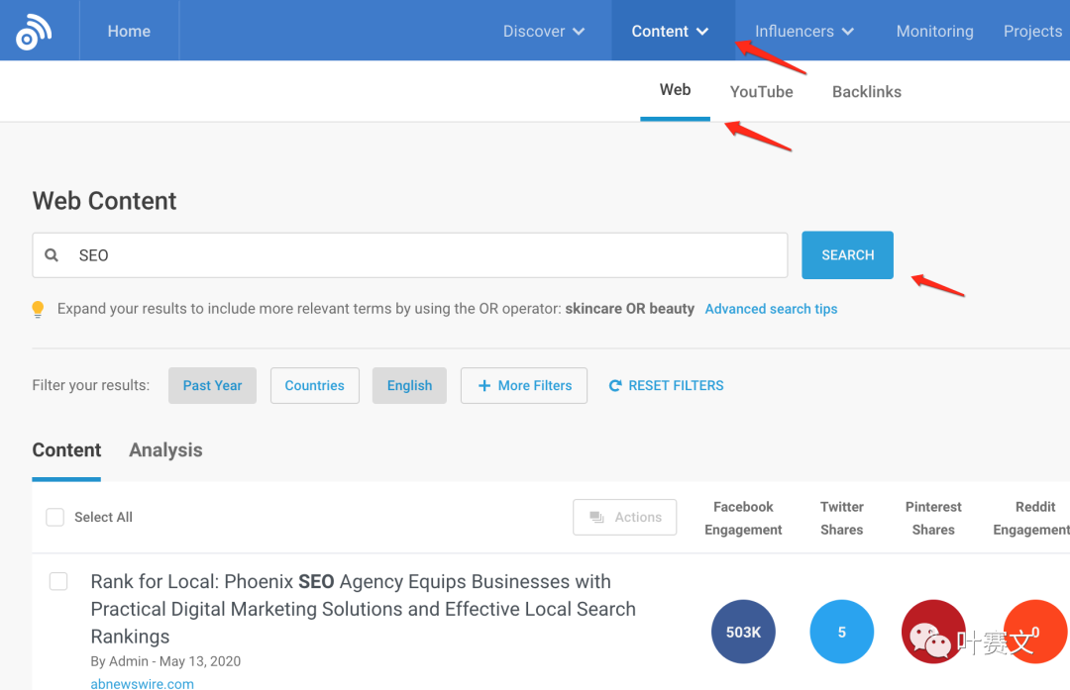Click into the SEO search input field
The image size is (1070, 690).
coord(410,255)
